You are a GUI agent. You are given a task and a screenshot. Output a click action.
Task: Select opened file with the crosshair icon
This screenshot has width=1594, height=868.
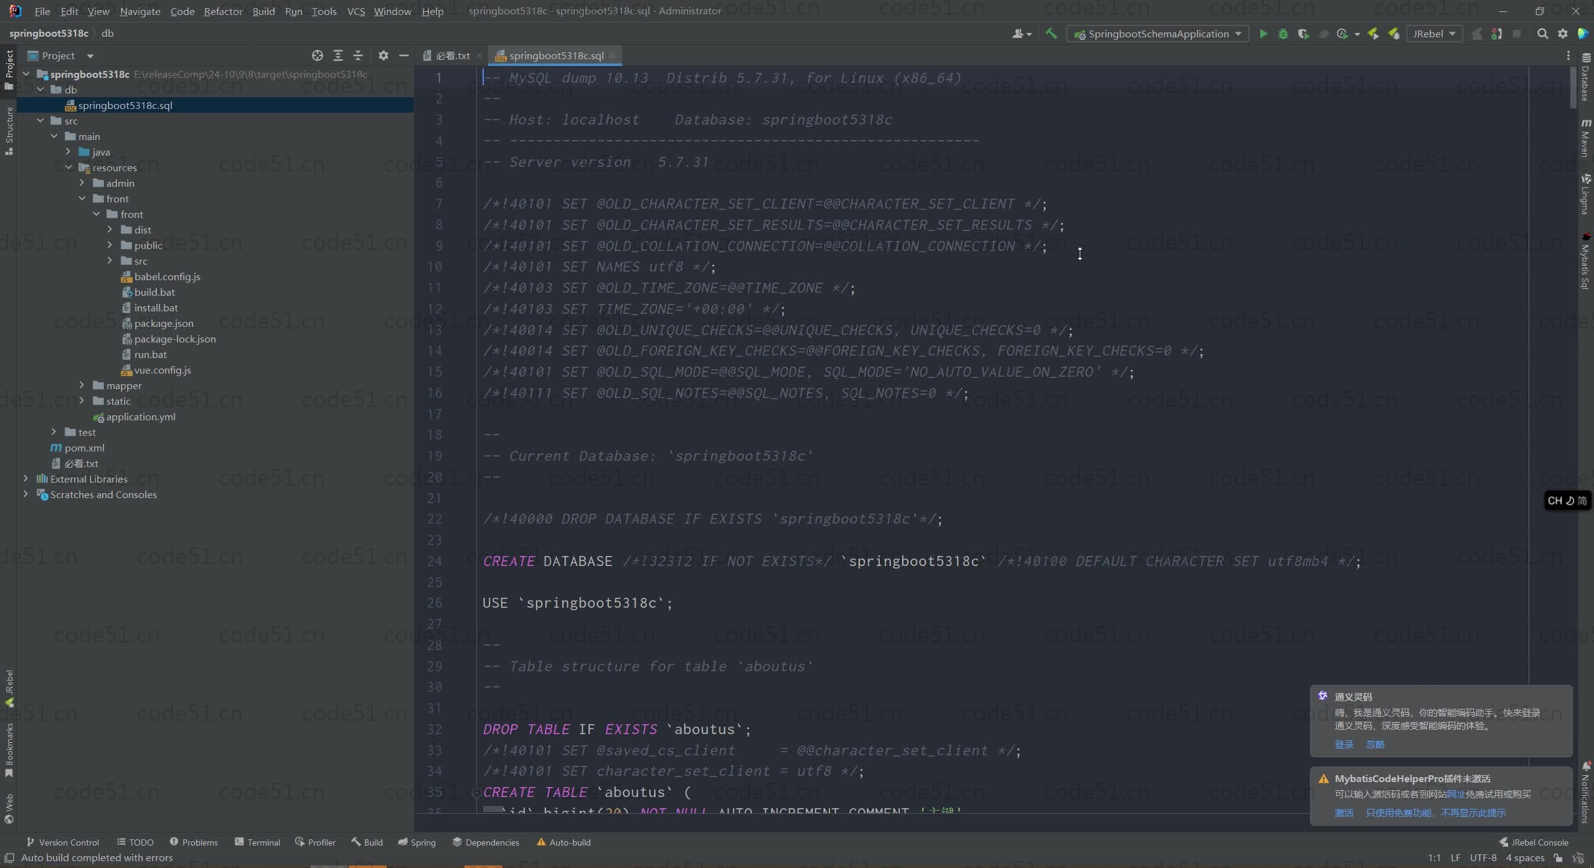tap(318, 55)
